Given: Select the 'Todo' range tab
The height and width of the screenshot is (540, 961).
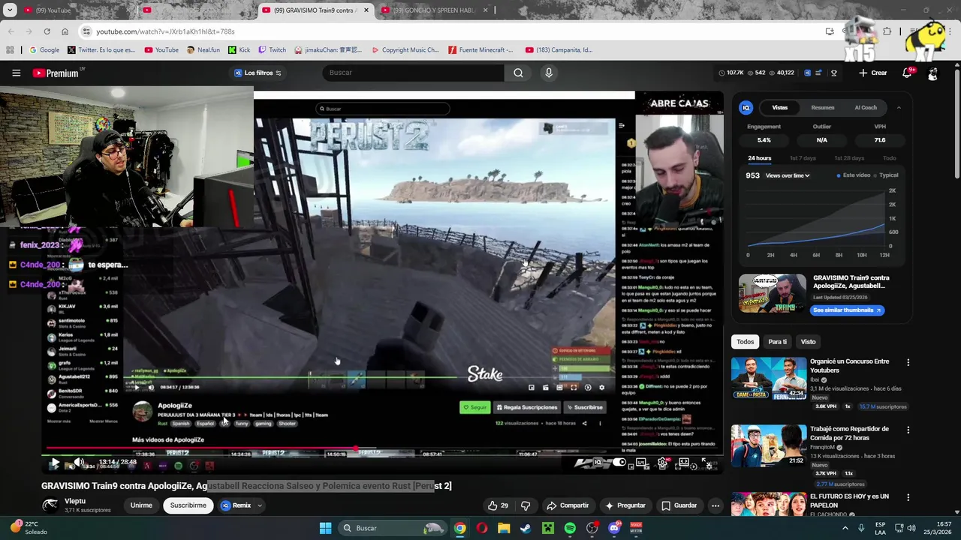Looking at the screenshot, I should point(889,158).
